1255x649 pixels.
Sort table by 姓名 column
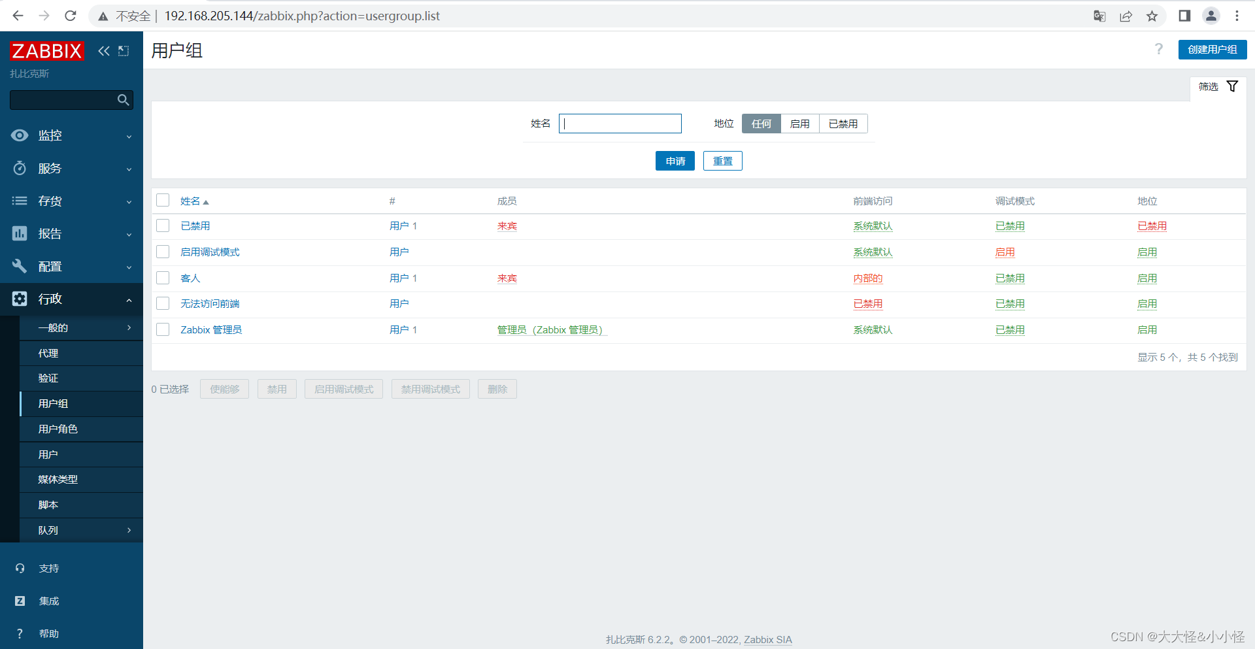[194, 201]
